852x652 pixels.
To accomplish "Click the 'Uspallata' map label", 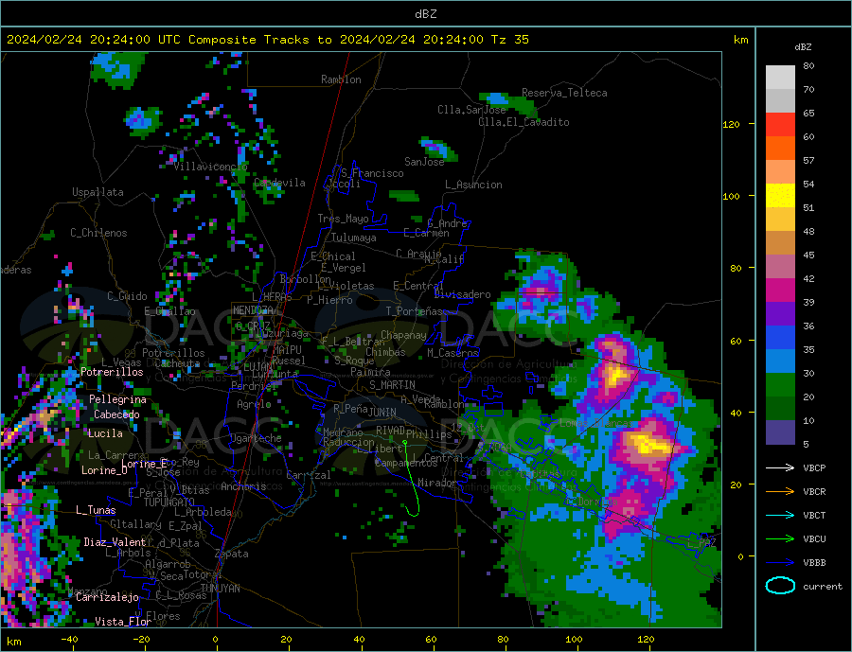I will (98, 192).
